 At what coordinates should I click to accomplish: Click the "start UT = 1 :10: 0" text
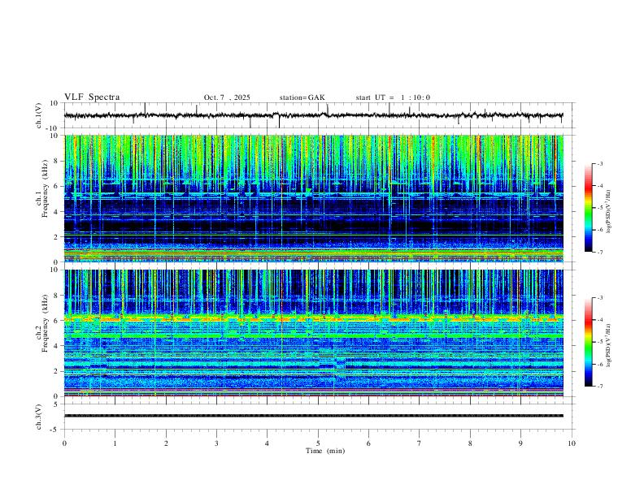click(393, 97)
